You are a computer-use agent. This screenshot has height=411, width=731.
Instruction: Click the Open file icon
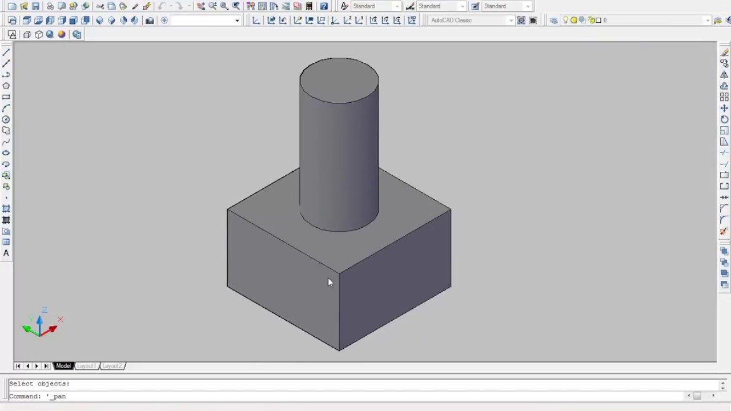pyautogui.click(x=24, y=6)
